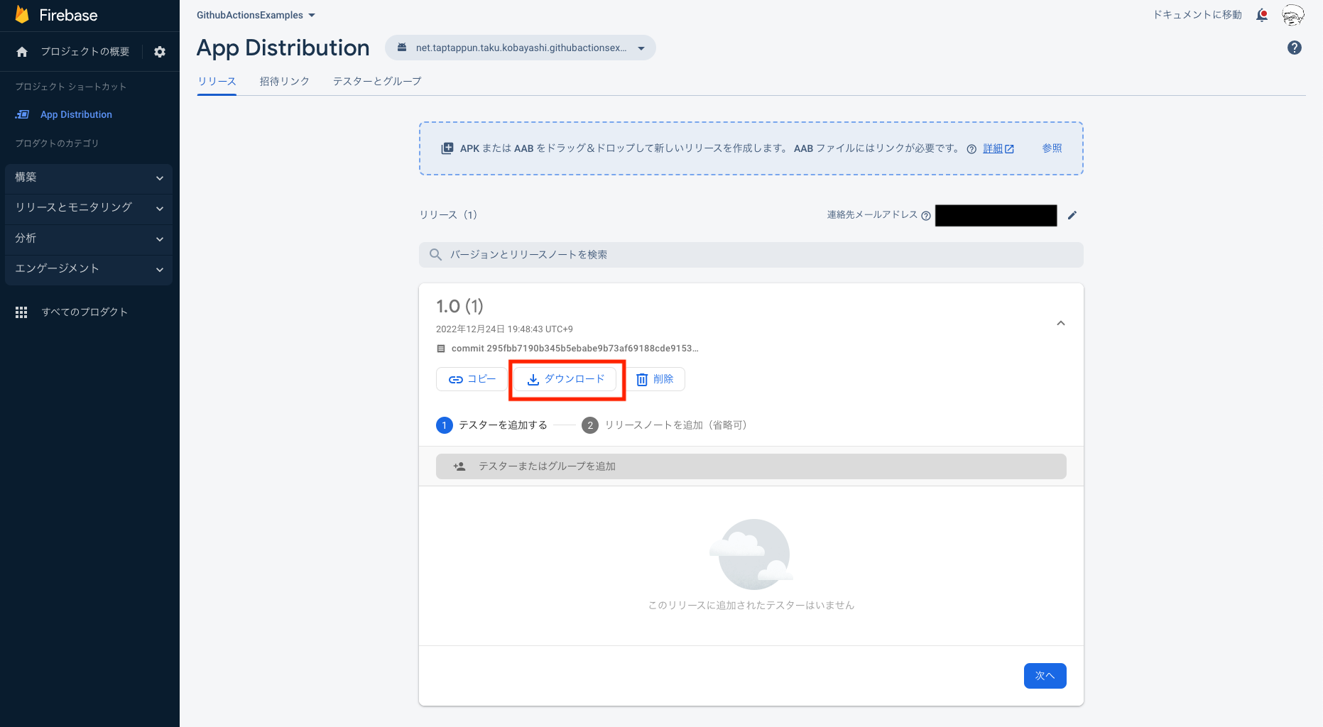Edit the contact email with pencil icon
Viewport: 1323px width, 727px height.
point(1072,215)
